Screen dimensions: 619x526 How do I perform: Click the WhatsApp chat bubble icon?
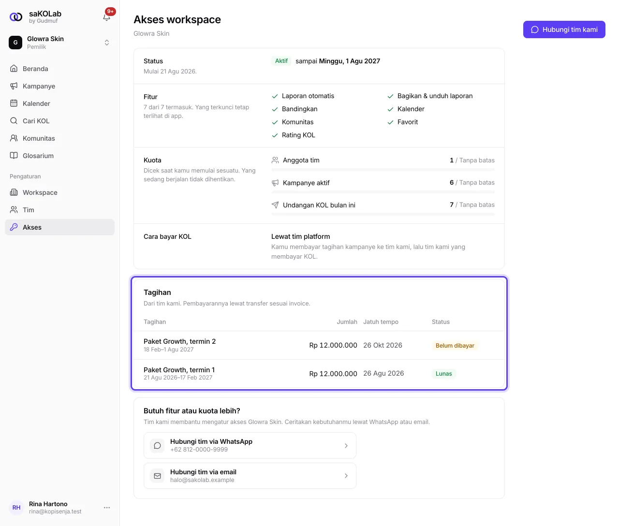click(158, 446)
